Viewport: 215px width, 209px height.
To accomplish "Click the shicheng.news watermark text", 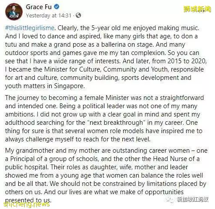I will (27, 204).
